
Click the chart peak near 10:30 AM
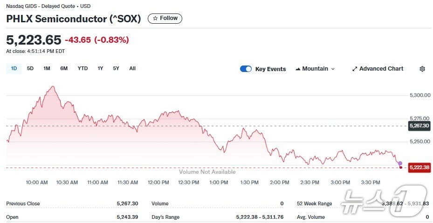click(x=53, y=86)
